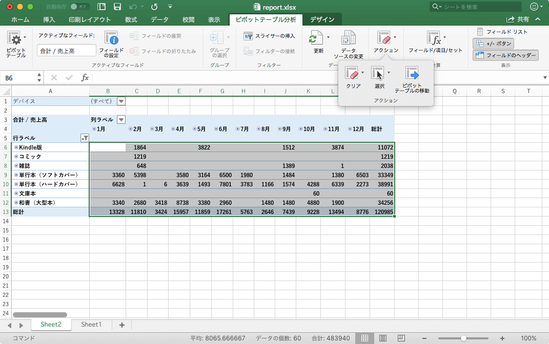Click Change Data Source (データソースの変更)
549x344 pixels.
tap(349, 45)
